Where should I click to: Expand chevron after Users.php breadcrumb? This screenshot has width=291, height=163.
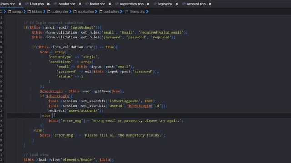click(x=147, y=11)
